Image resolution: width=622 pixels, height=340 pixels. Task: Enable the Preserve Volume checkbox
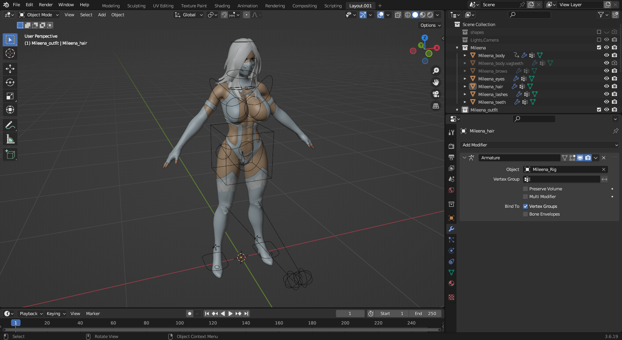point(525,189)
